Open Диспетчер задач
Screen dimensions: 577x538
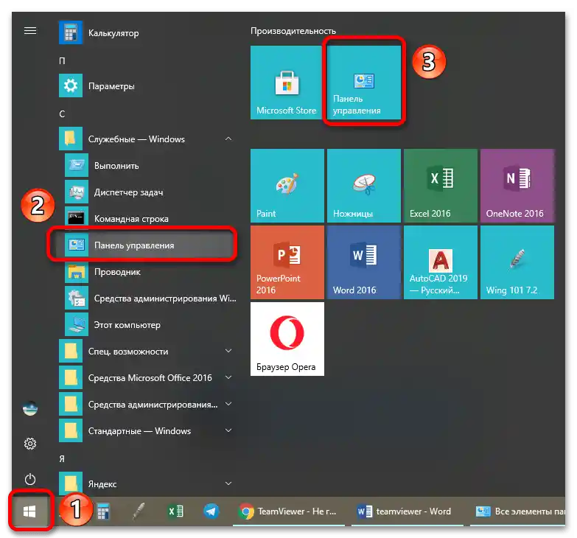[x=147, y=192]
